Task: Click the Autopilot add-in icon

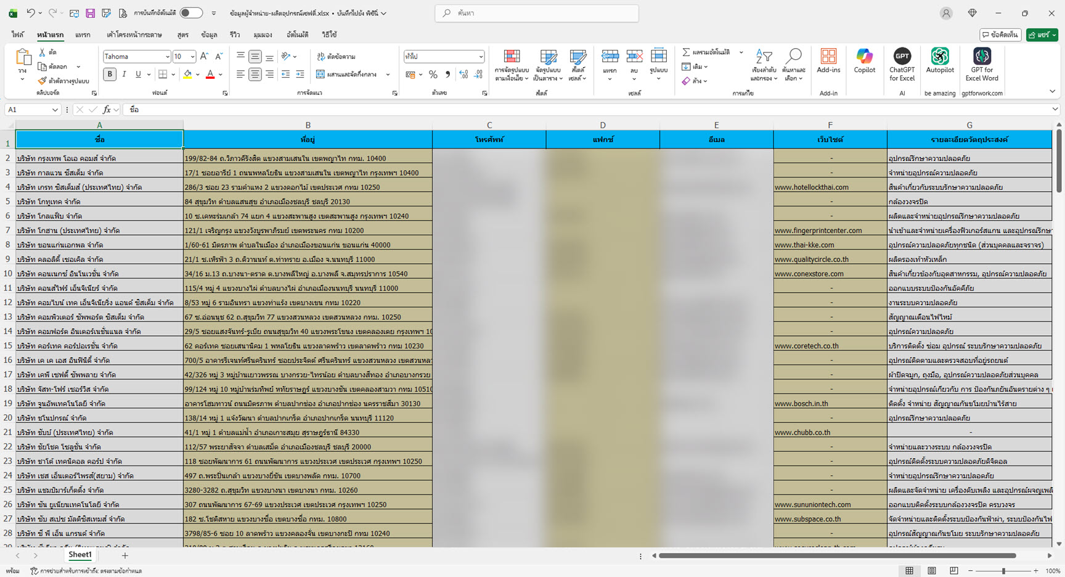Action: [939, 62]
